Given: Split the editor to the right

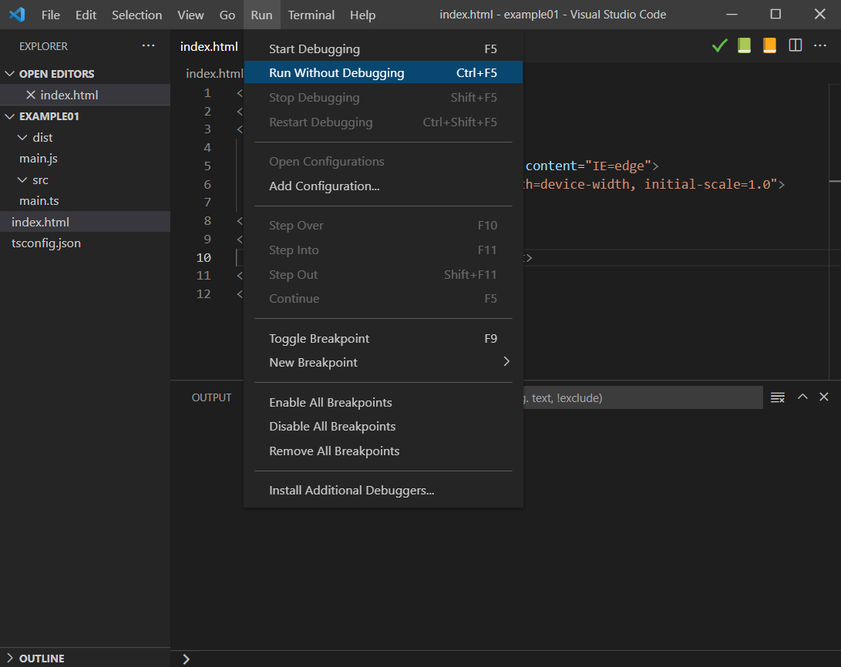Looking at the screenshot, I should (795, 45).
